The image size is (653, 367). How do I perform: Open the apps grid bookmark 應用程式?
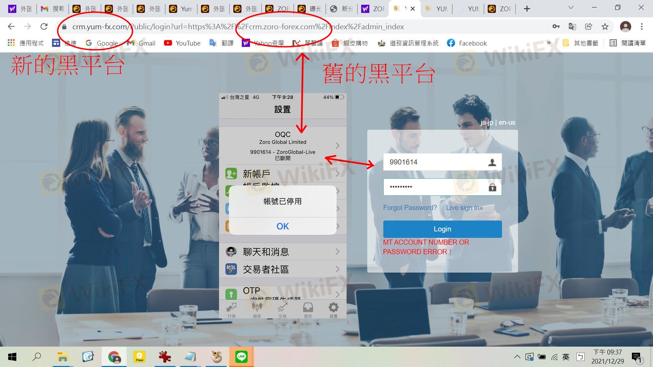pyautogui.click(x=26, y=43)
